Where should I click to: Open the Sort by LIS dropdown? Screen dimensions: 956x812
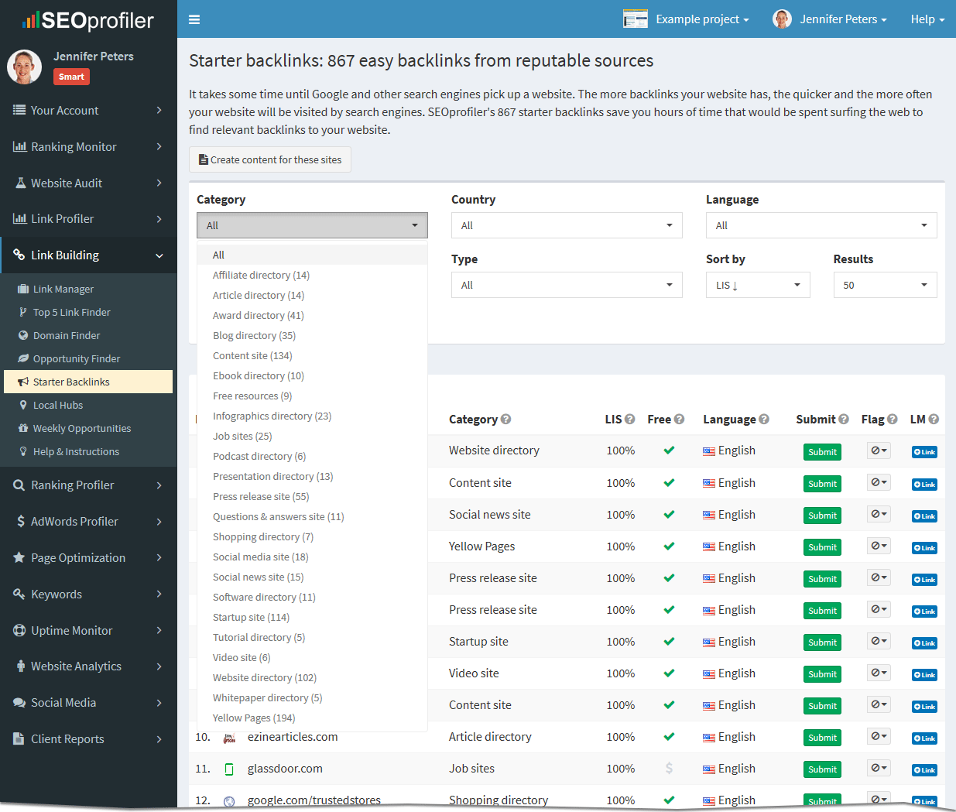pos(758,285)
